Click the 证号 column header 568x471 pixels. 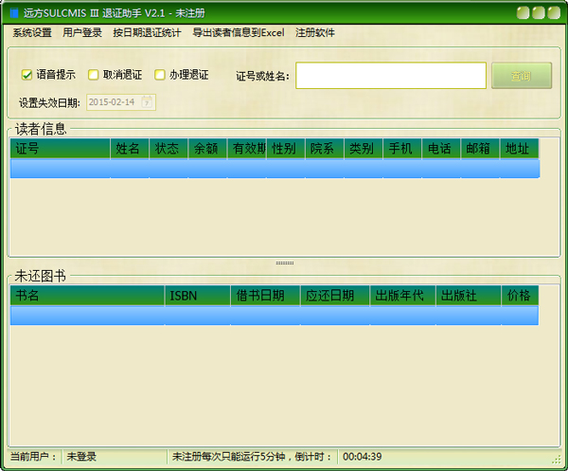[61, 149]
